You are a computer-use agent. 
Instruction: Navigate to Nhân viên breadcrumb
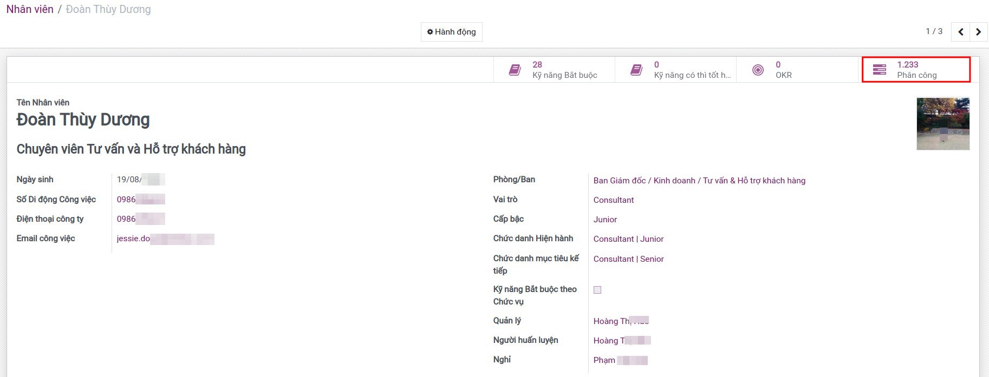click(x=30, y=9)
